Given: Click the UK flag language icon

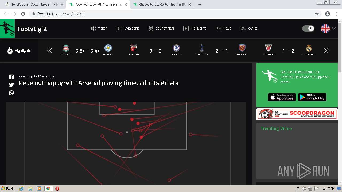Looking at the screenshot, I should point(325,29).
